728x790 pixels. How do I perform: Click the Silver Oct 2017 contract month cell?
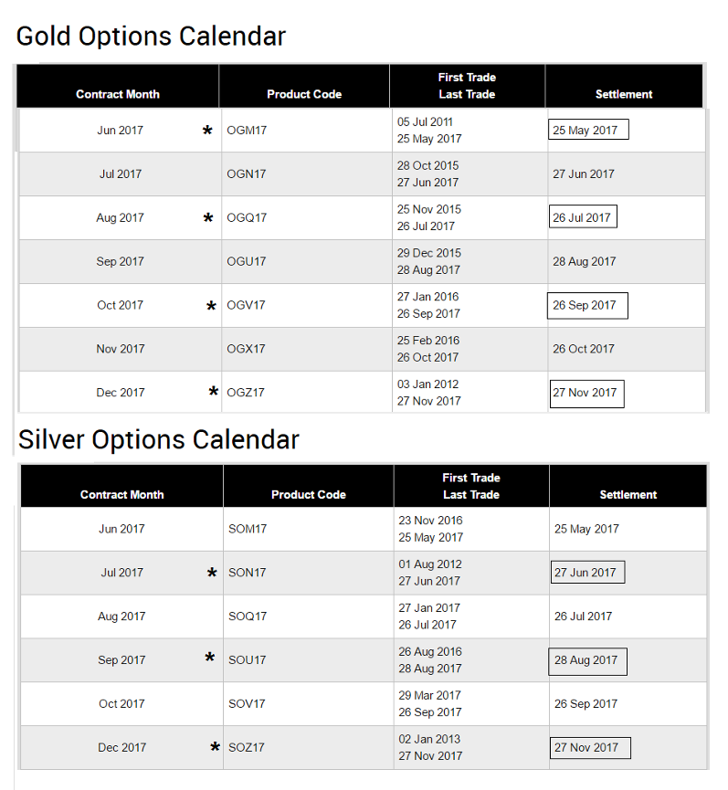[x=121, y=703]
